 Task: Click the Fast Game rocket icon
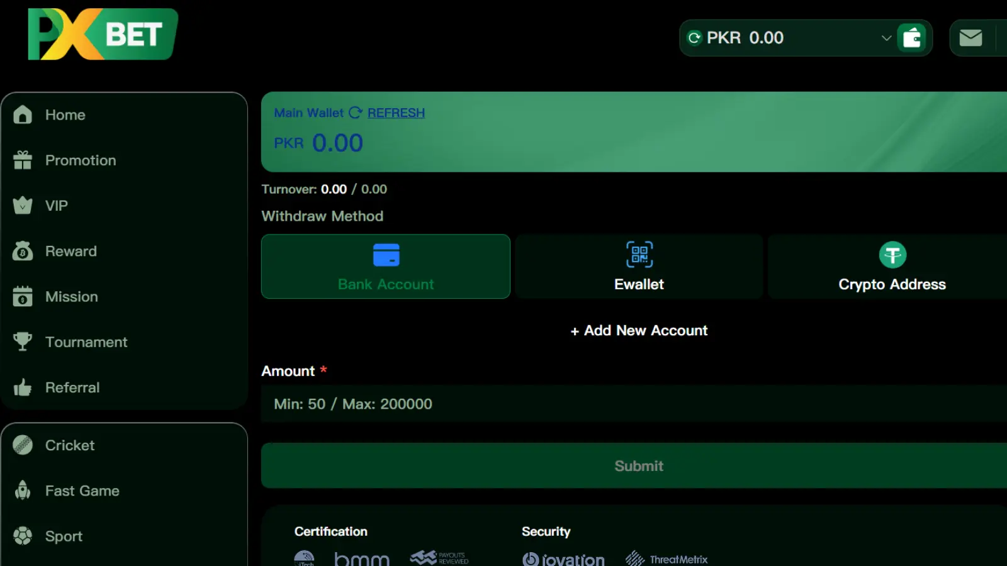23,491
